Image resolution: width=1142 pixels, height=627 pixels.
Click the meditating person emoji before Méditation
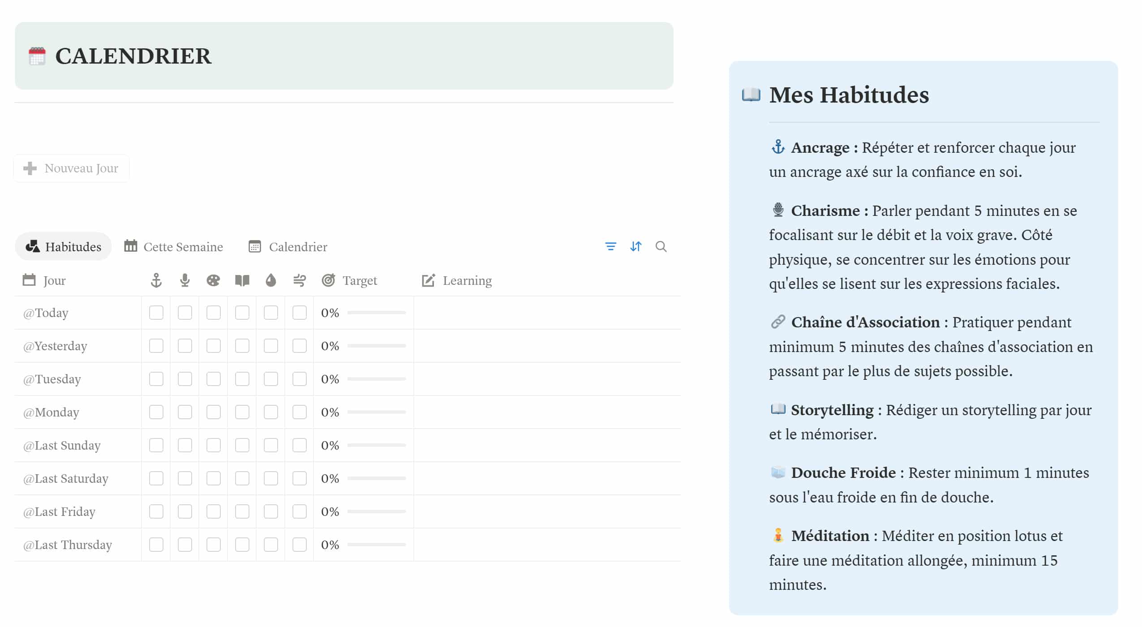778,535
